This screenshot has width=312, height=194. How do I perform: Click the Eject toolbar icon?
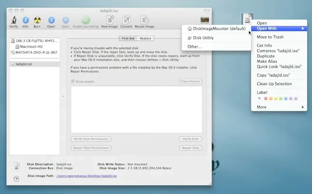tap(65, 20)
